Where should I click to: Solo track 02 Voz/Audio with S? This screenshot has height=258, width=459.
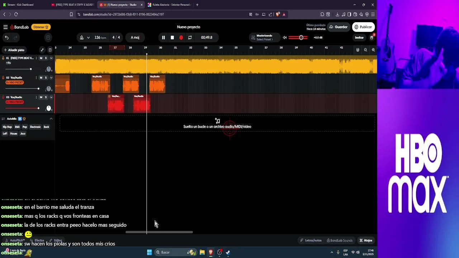tap(46, 78)
